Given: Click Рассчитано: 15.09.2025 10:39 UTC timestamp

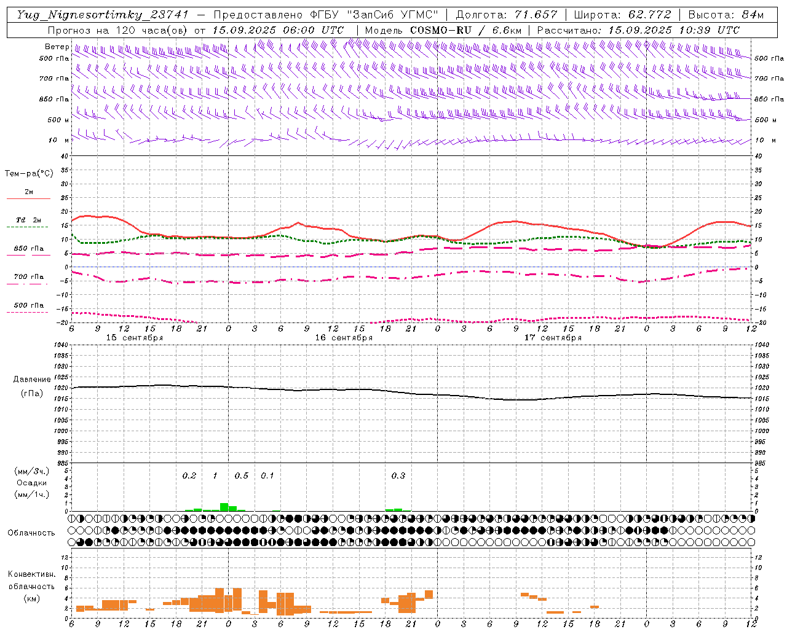Looking at the screenshot, I should [x=638, y=30].
